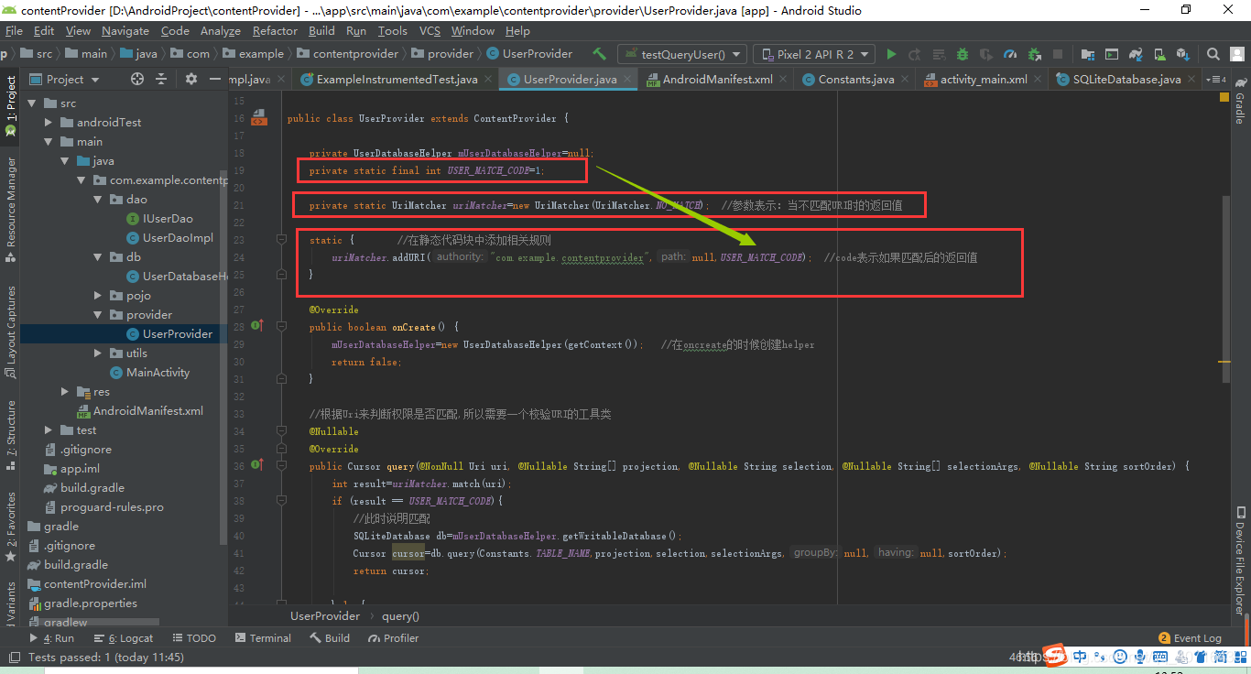Select UserDaoImpl in project tree
1251x674 pixels.
click(x=169, y=238)
